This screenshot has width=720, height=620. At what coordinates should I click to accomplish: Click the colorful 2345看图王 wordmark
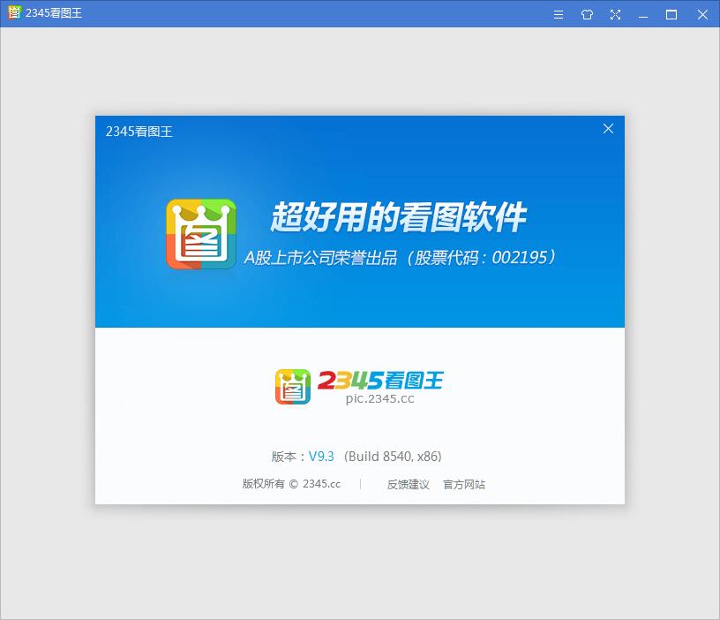pos(380,381)
